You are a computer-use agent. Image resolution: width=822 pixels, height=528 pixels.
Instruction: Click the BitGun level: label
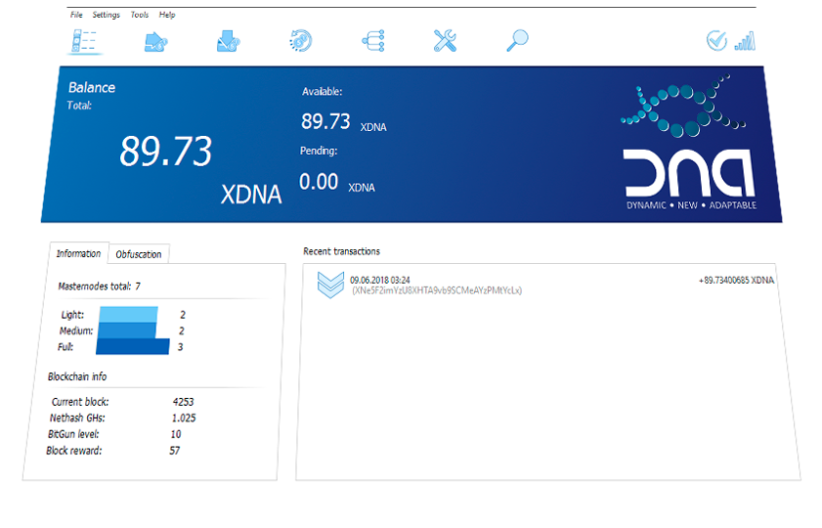73,435
